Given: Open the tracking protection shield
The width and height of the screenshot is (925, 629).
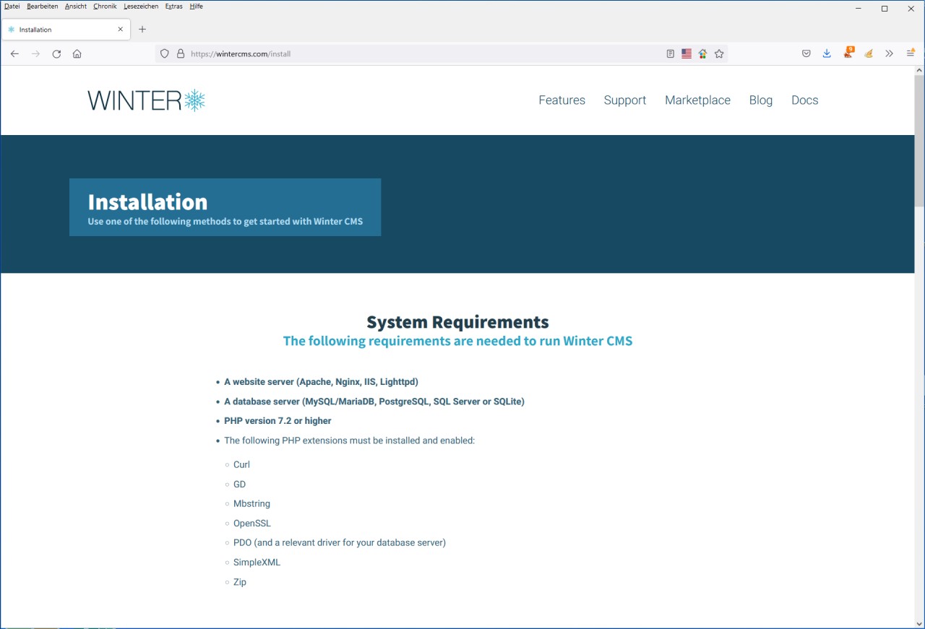Looking at the screenshot, I should tap(165, 53).
